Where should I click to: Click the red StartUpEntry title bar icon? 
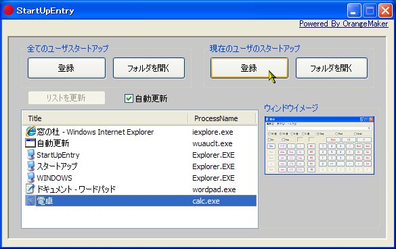point(8,10)
